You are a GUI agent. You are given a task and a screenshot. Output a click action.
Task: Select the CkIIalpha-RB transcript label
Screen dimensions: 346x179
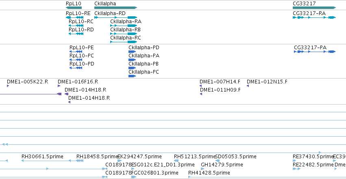point(125,30)
